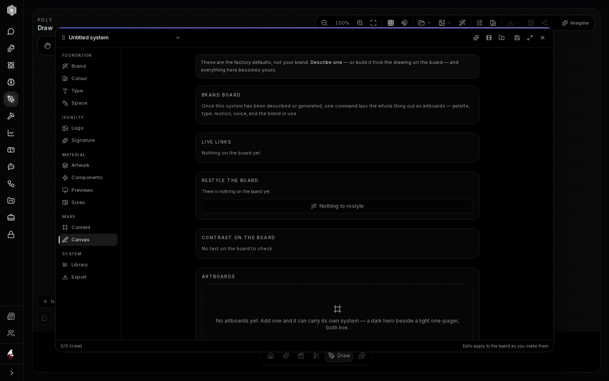Go to the Logo section
The height and width of the screenshot is (381, 609).
coord(88,128)
